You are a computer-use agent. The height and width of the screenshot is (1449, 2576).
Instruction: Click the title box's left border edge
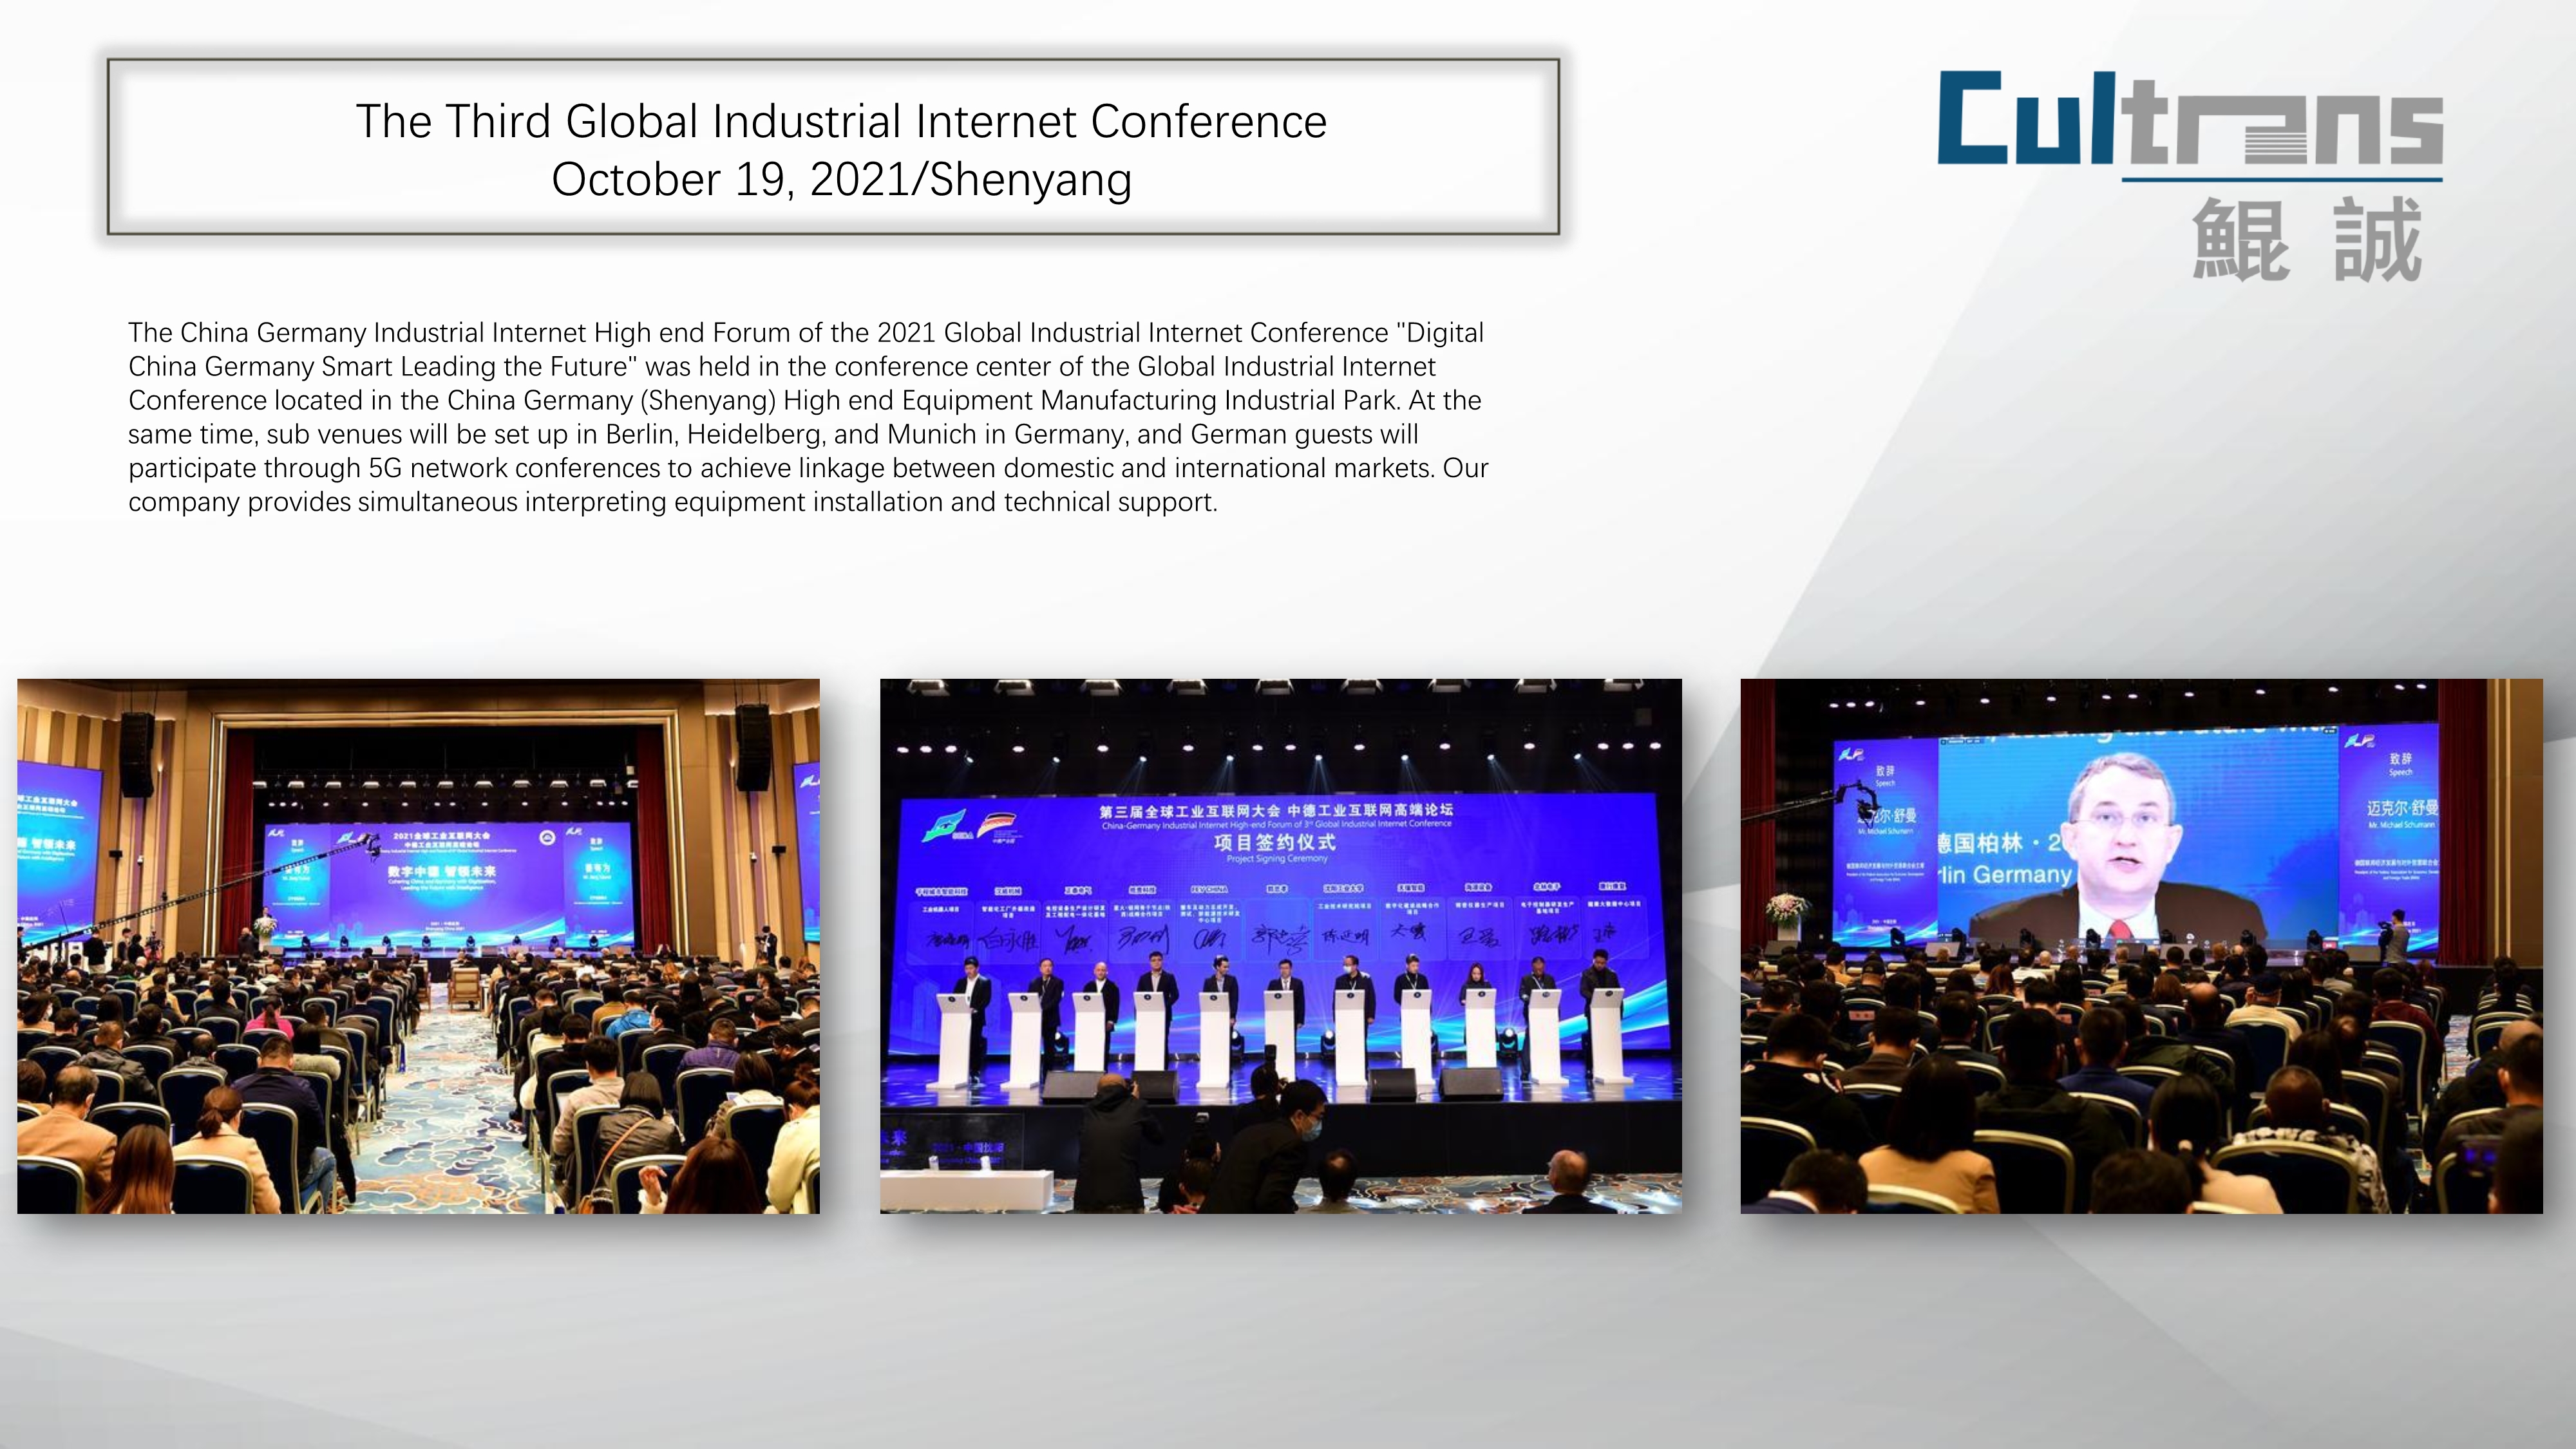click(x=109, y=147)
